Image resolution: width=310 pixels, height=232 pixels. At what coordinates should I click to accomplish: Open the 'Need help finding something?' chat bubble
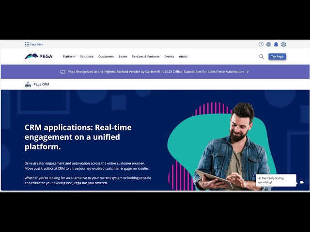pyautogui.click(x=276, y=180)
